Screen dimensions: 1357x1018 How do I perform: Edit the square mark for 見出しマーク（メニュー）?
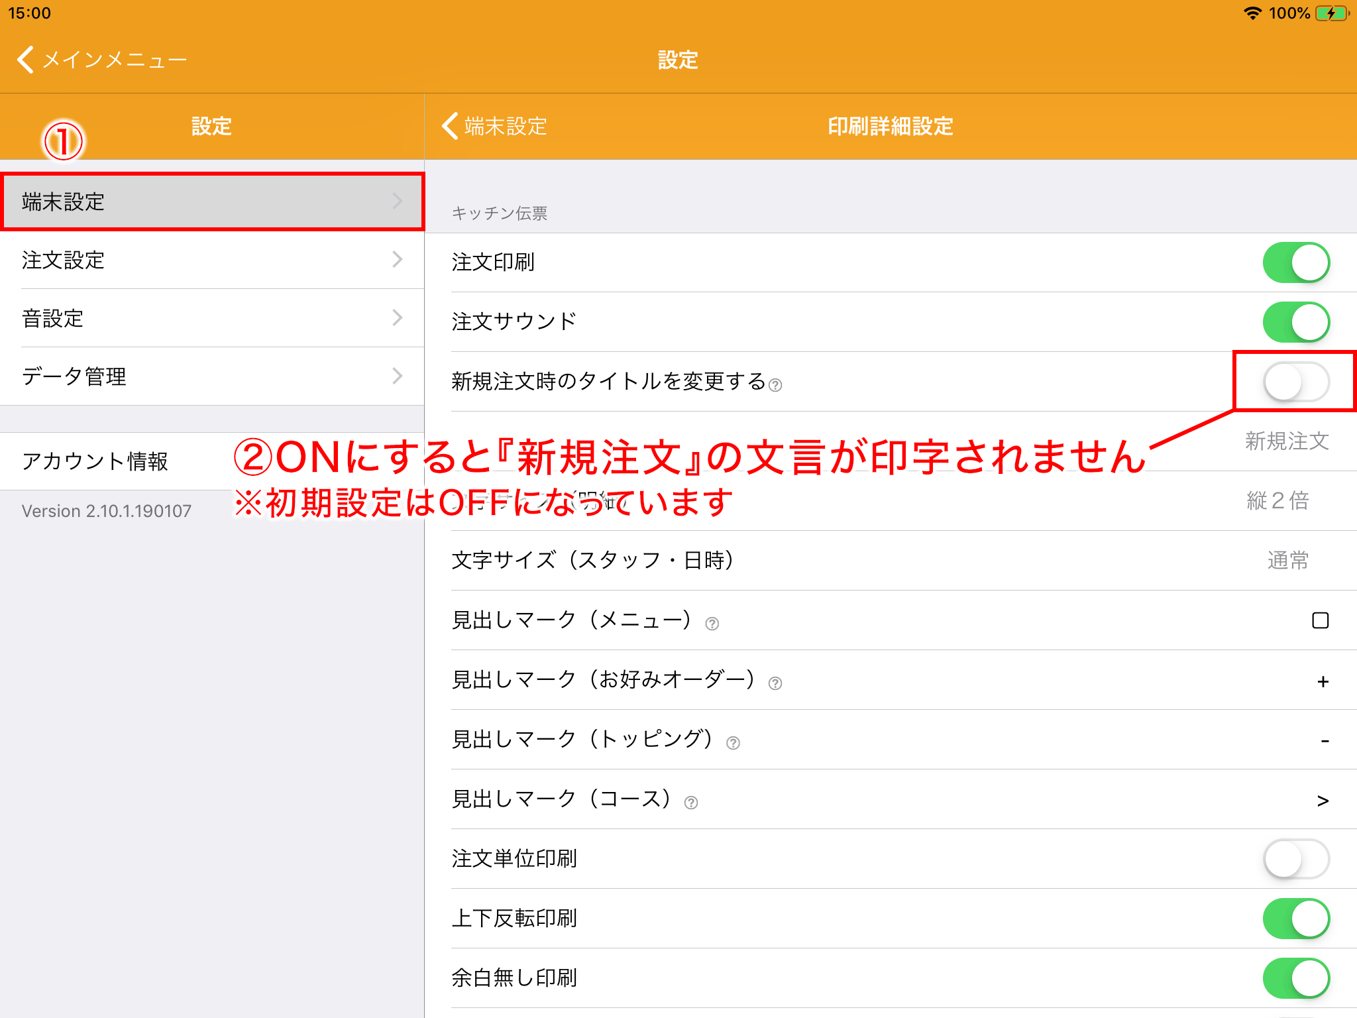pyautogui.click(x=1321, y=620)
